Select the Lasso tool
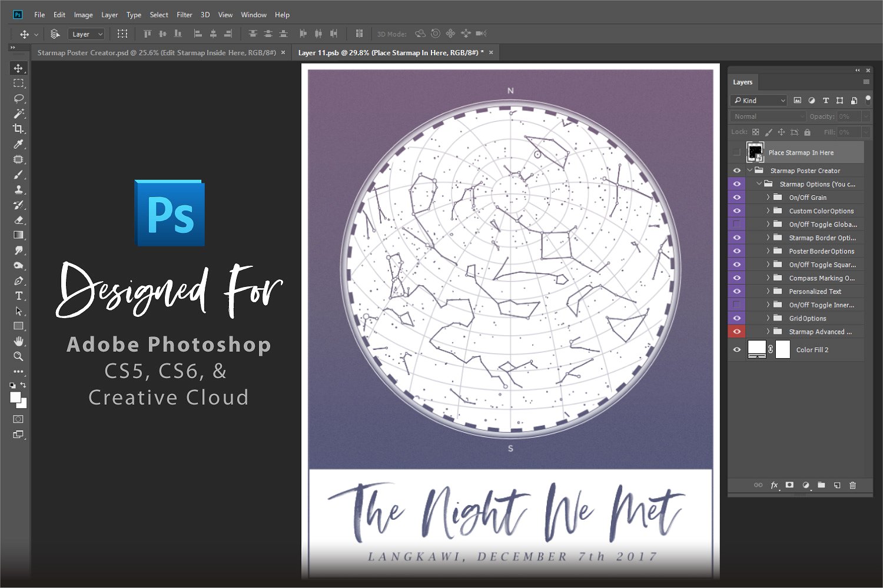This screenshot has width=883, height=588. 18,98
